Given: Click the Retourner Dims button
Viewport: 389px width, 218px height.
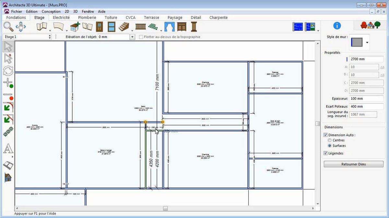Looking at the screenshot, I should point(354,164).
